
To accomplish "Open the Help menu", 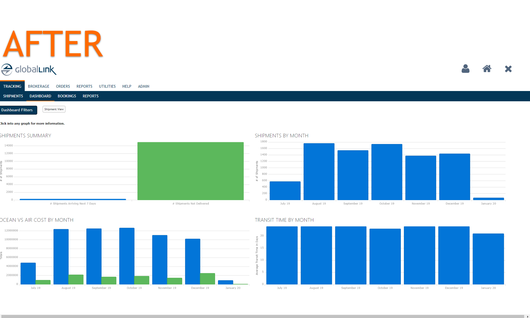I will coord(127,86).
